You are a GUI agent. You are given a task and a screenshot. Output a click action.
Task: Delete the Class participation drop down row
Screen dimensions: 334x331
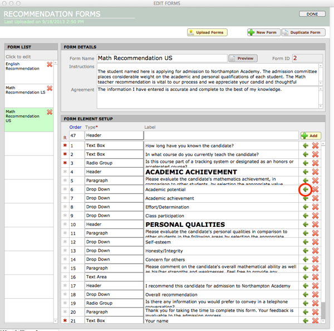tap(316, 216)
